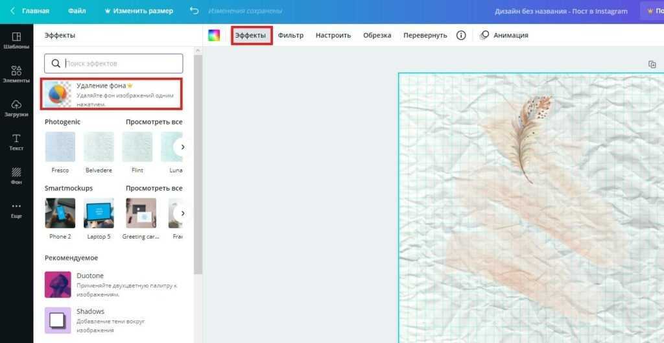This screenshot has height=343, width=664.
Task: Click the undo arrow icon
Action: point(195,11)
